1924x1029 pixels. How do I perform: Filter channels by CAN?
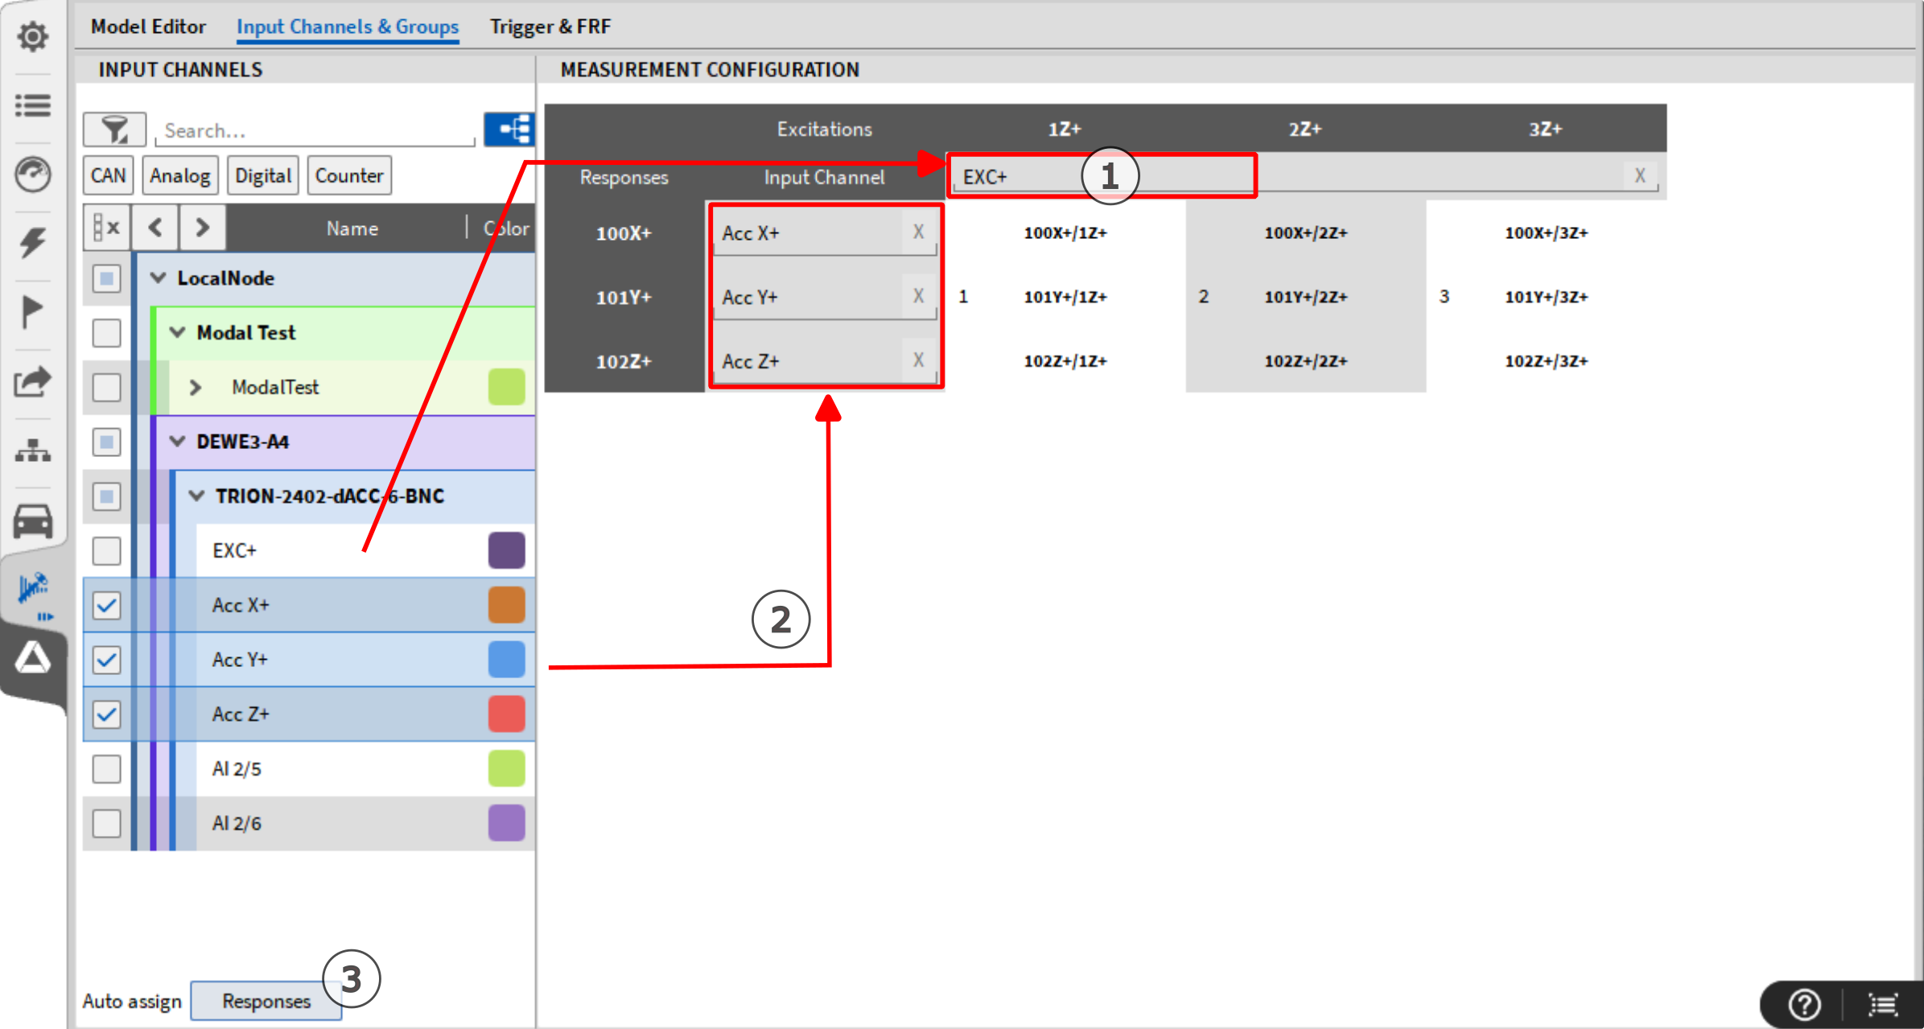tap(108, 175)
